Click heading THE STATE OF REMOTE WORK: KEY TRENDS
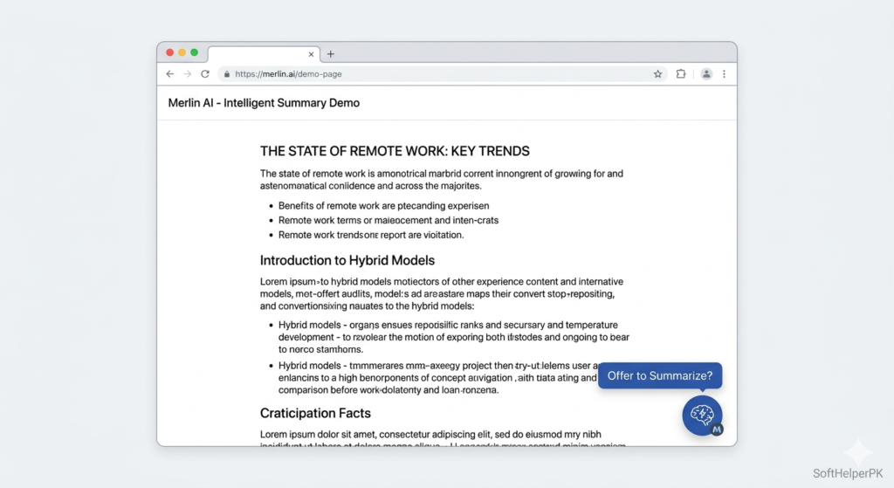This screenshot has height=488, width=894. (x=395, y=151)
